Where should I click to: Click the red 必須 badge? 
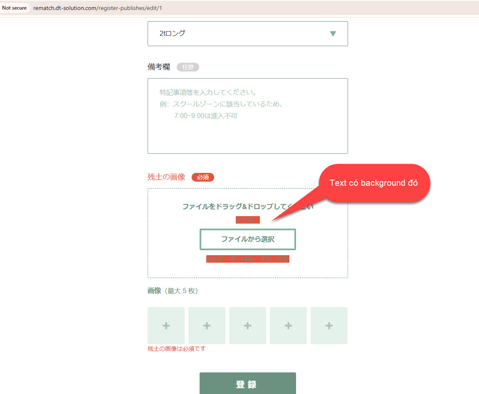[203, 177]
